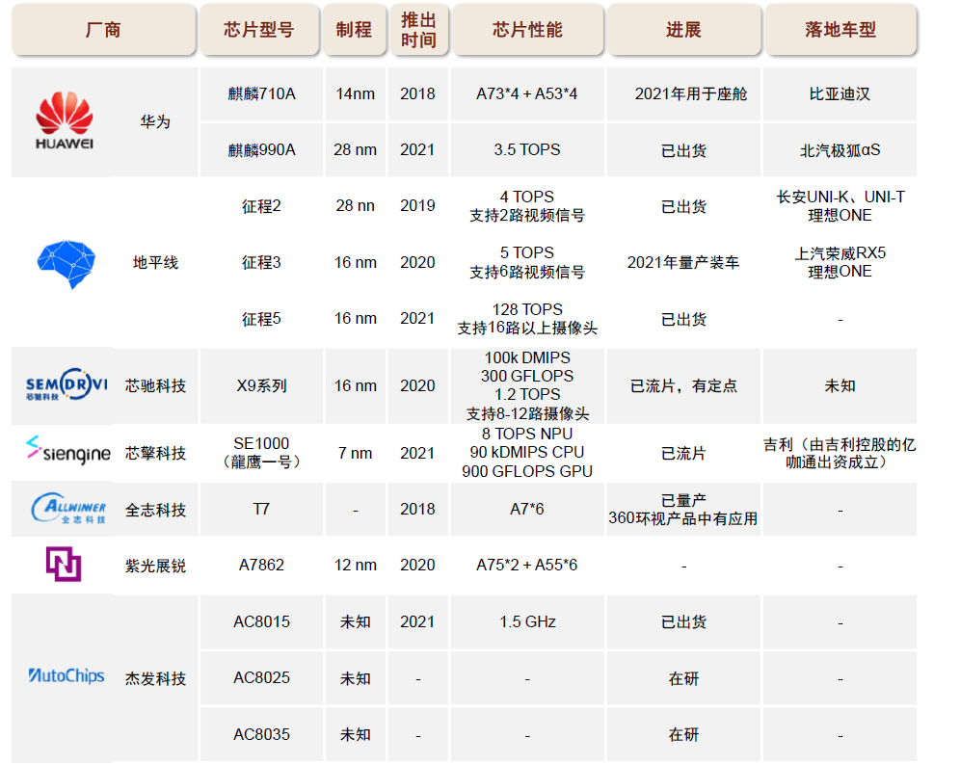This screenshot has height=765, width=960.
Task: Select the SE1000 龍鹰一号 cell
Action: click(261, 452)
